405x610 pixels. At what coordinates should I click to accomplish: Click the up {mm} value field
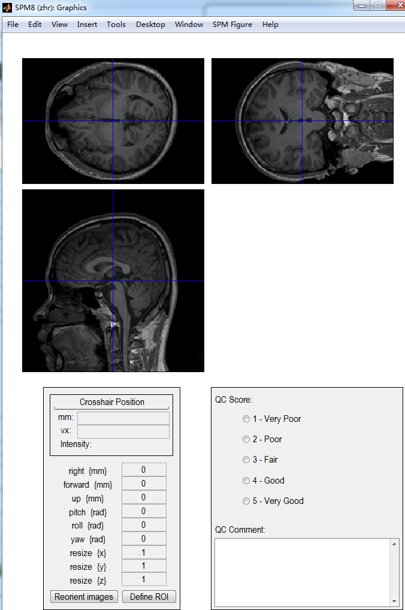pos(144,497)
